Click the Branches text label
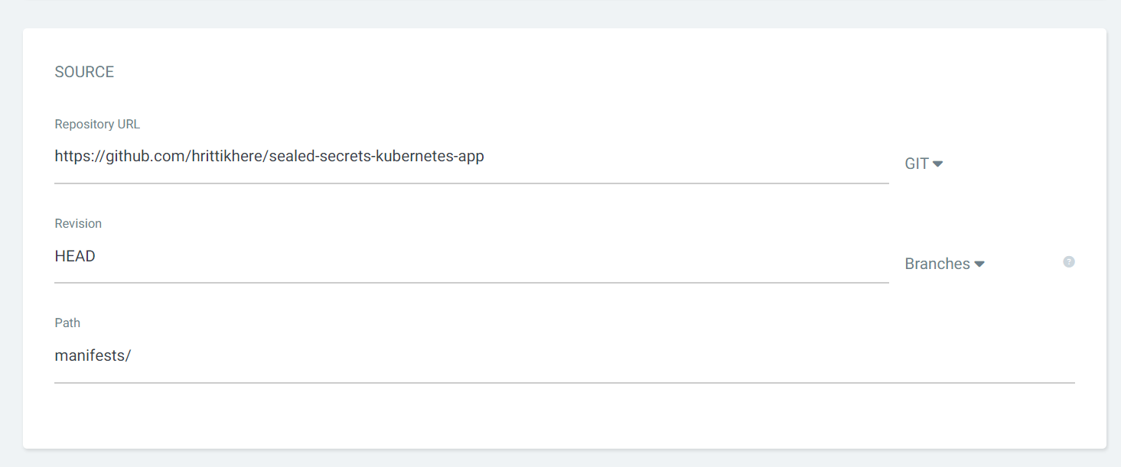Screen dimensions: 1121x467 click(x=937, y=263)
